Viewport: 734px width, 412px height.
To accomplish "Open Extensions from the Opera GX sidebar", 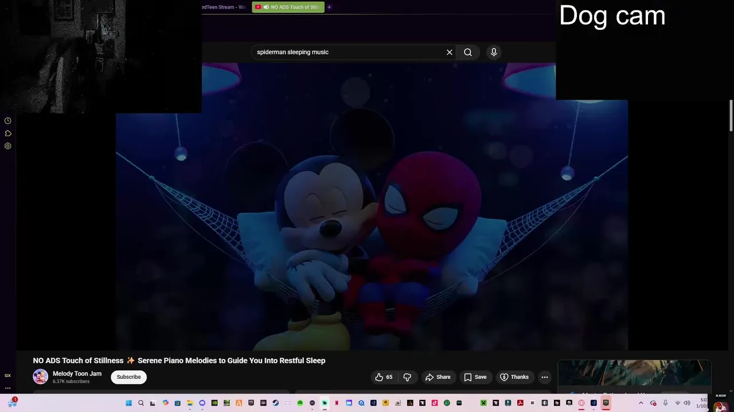I will (8, 133).
